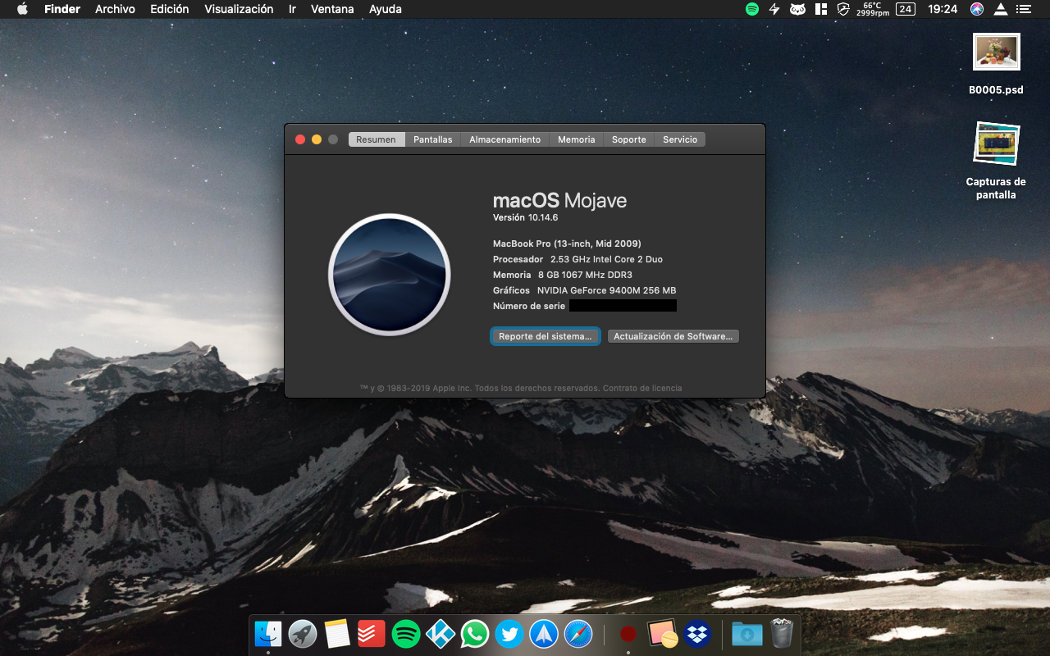
Task: Open the window tiling grid menu bar icon
Action: pyautogui.click(x=821, y=9)
